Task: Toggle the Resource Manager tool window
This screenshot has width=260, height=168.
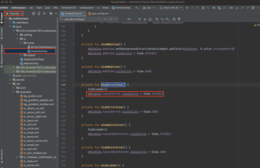Action: coord(2,56)
